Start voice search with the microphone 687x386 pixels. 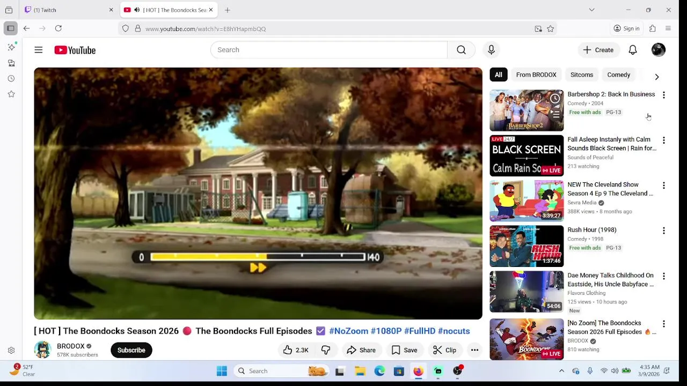tap(491, 50)
